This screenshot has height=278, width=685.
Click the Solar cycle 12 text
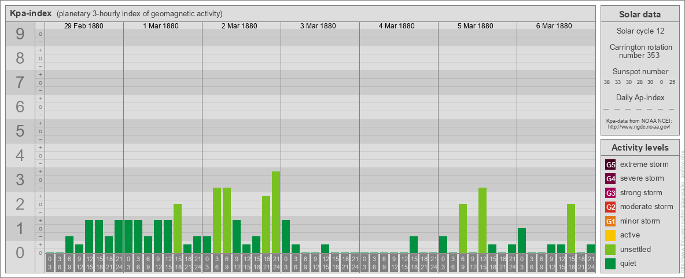[640, 31]
